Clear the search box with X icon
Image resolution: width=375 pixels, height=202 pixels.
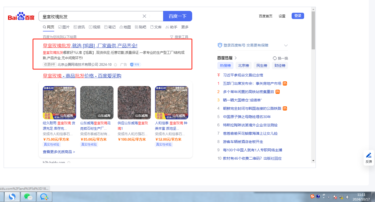click(144, 16)
